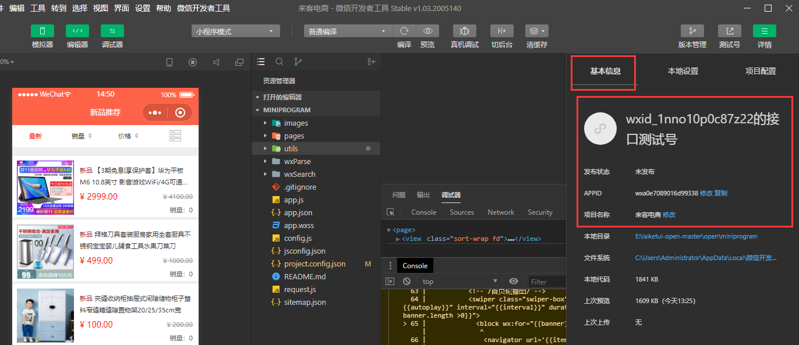This screenshot has height=345, width=799.
Task: Open the console 'top' context dropdown
Action: (x=460, y=282)
